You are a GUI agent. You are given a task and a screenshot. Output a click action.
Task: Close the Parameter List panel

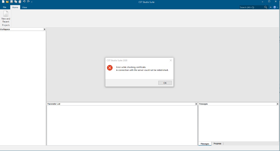[196, 104]
